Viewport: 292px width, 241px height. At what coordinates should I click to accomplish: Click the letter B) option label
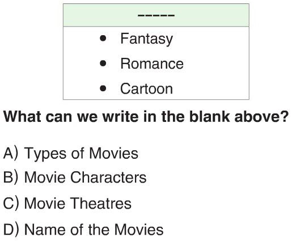(11, 177)
